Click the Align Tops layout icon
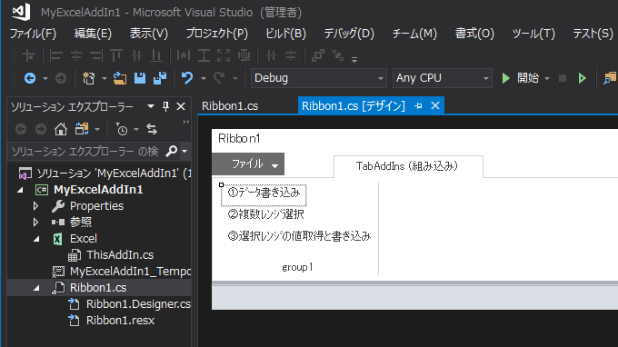Viewport: 618px width, 347px height. pos(116,56)
